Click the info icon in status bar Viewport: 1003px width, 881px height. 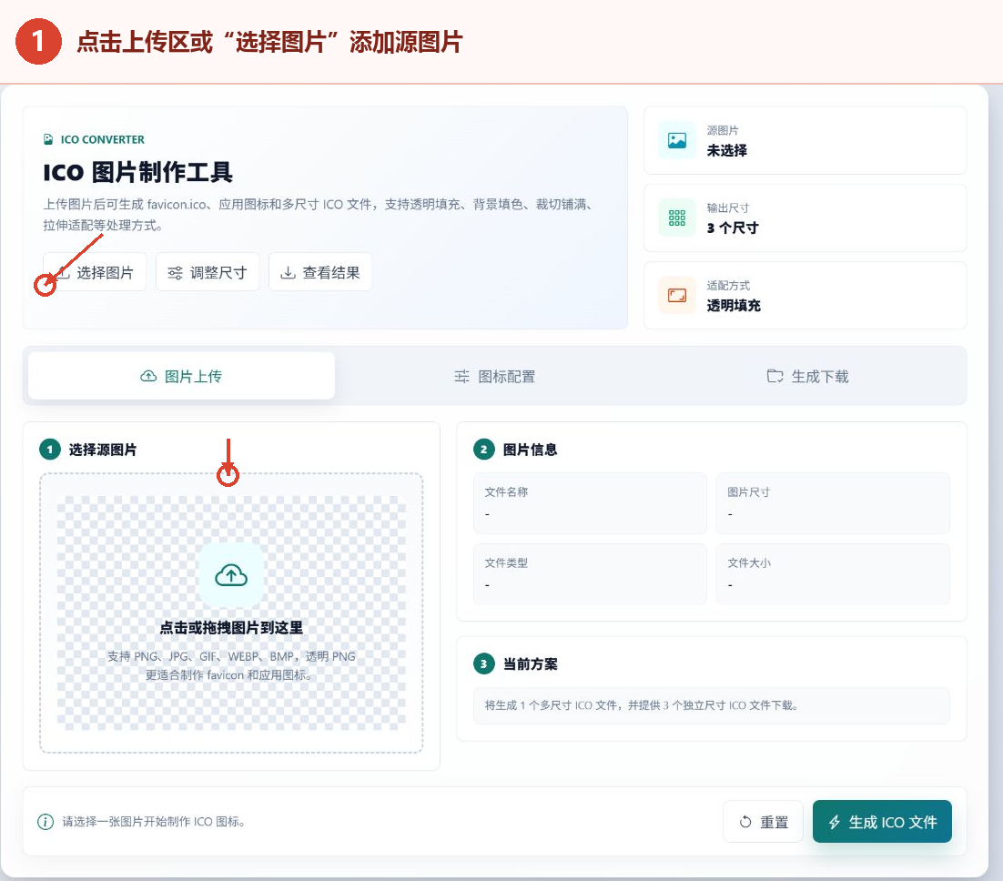tap(46, 822)
